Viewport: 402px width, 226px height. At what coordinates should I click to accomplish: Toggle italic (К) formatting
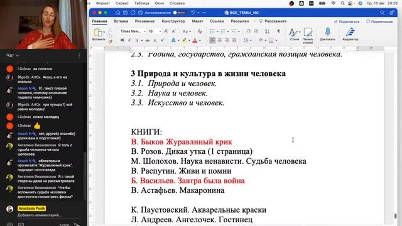tap(129, 40)
